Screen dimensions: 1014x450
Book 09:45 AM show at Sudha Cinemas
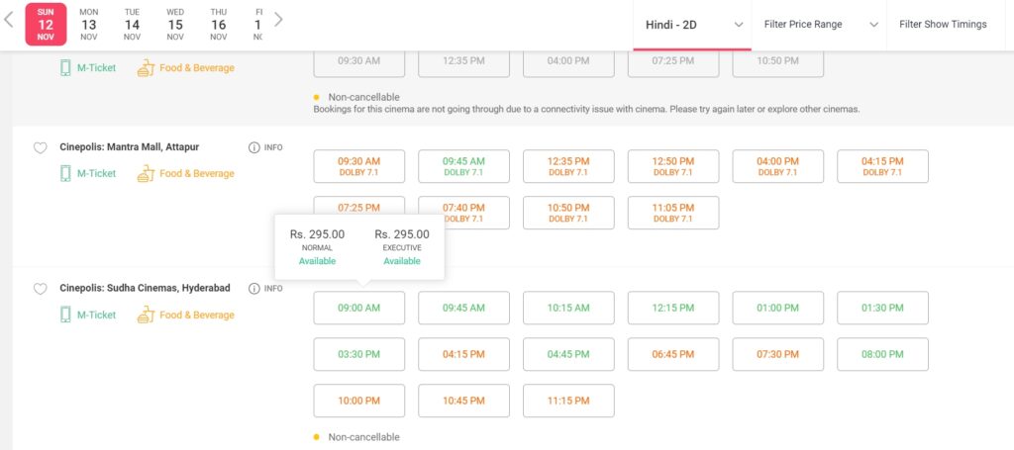pyautogui.click(x=463, y=308)
